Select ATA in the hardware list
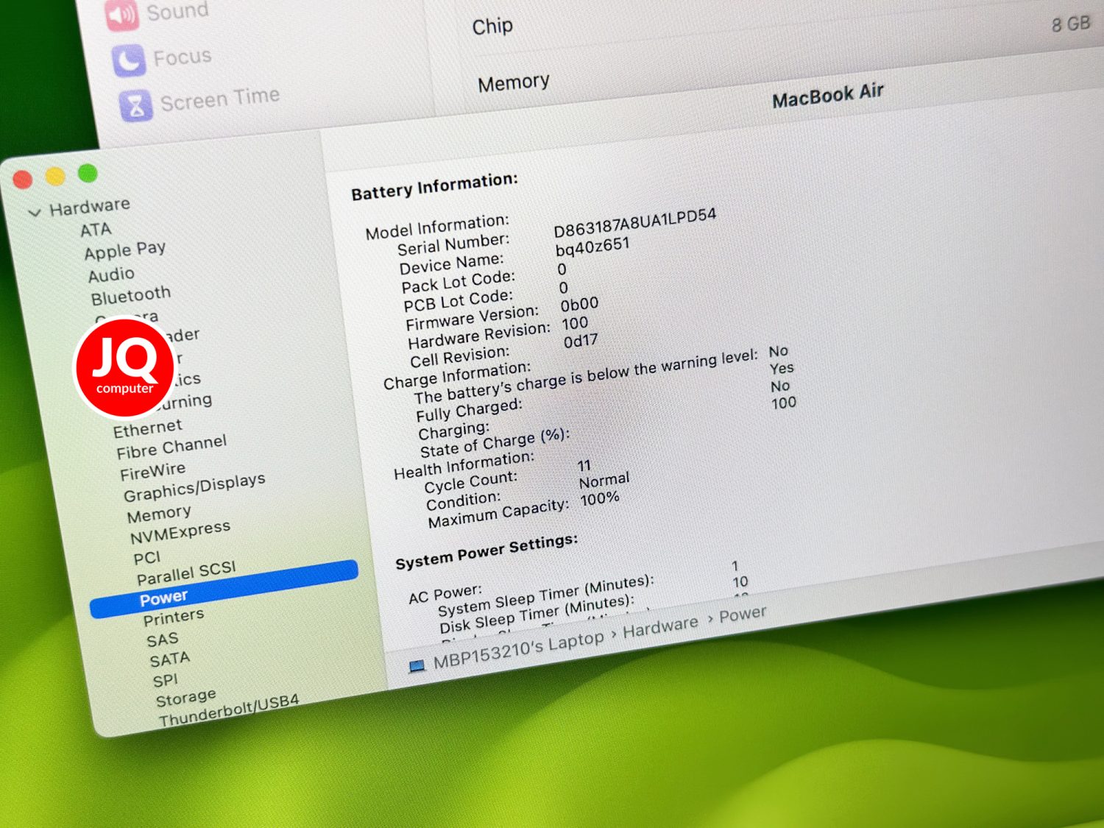 [96, 230]
